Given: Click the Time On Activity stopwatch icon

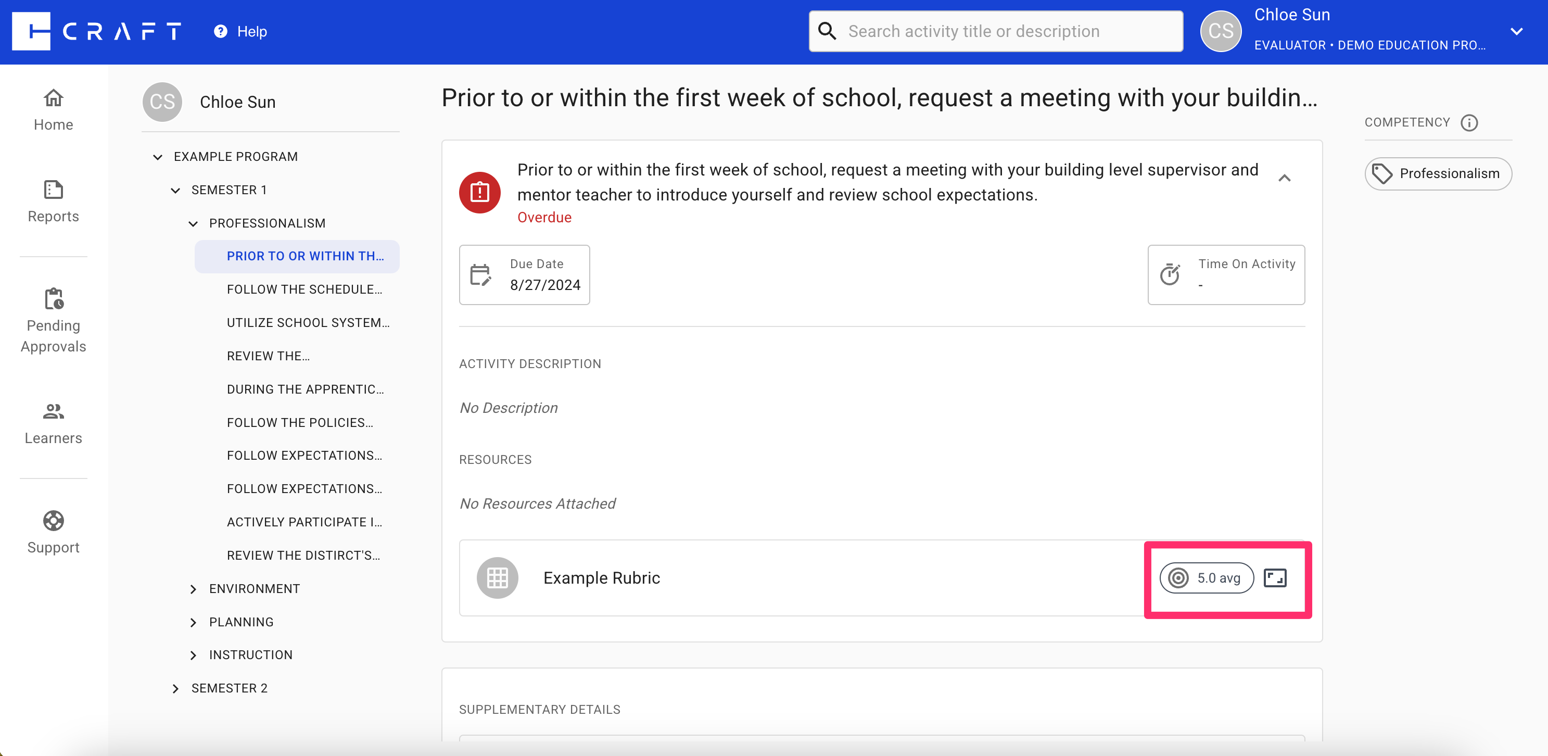Looking at the screenshot, I should pyautogui.click(x=1170, y=274).
